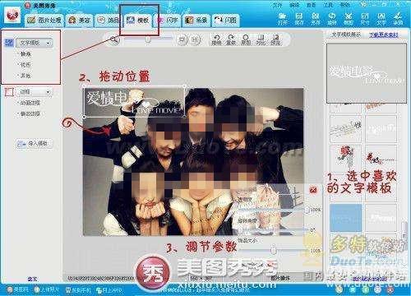411x296 pixels.
Task: Switch to the 美容 (beauty) tab
Action: coord(80,21)
